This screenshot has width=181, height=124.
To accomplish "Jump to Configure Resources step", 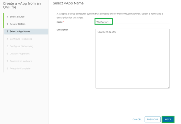I will pyautogui.click(x=21, y=39).
